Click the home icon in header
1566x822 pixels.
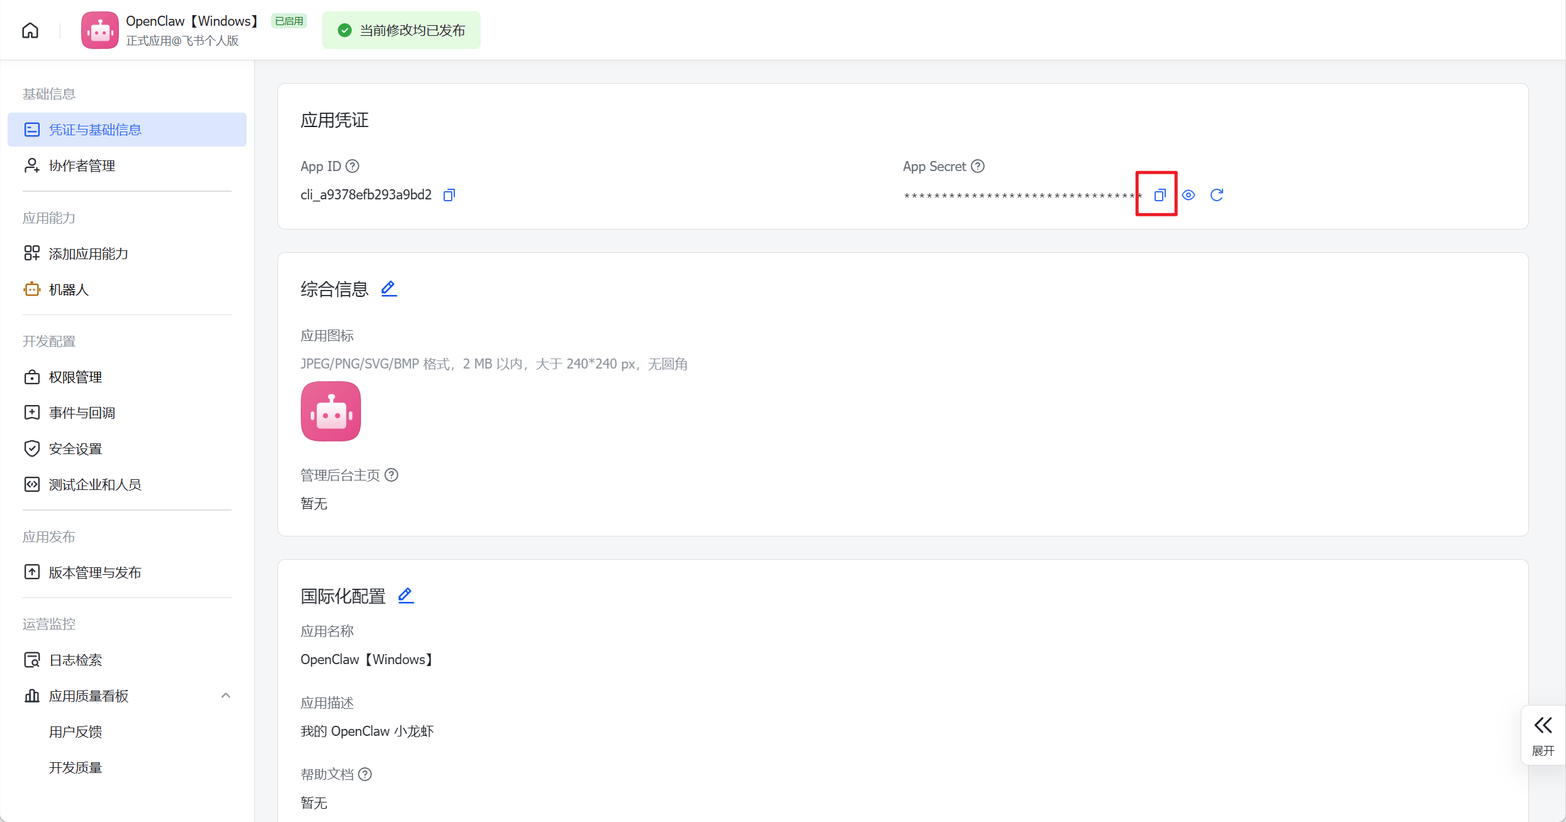[30, 30]
